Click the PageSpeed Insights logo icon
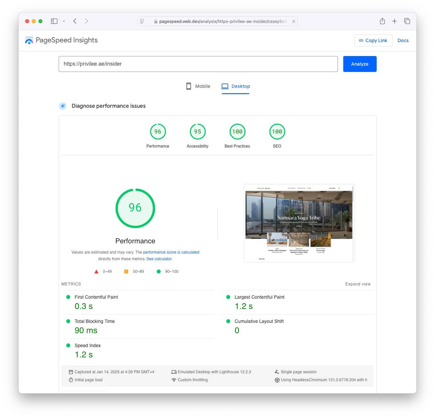This screenshot has width=435, height=418. pyautogui.click(x=29, y=40)
